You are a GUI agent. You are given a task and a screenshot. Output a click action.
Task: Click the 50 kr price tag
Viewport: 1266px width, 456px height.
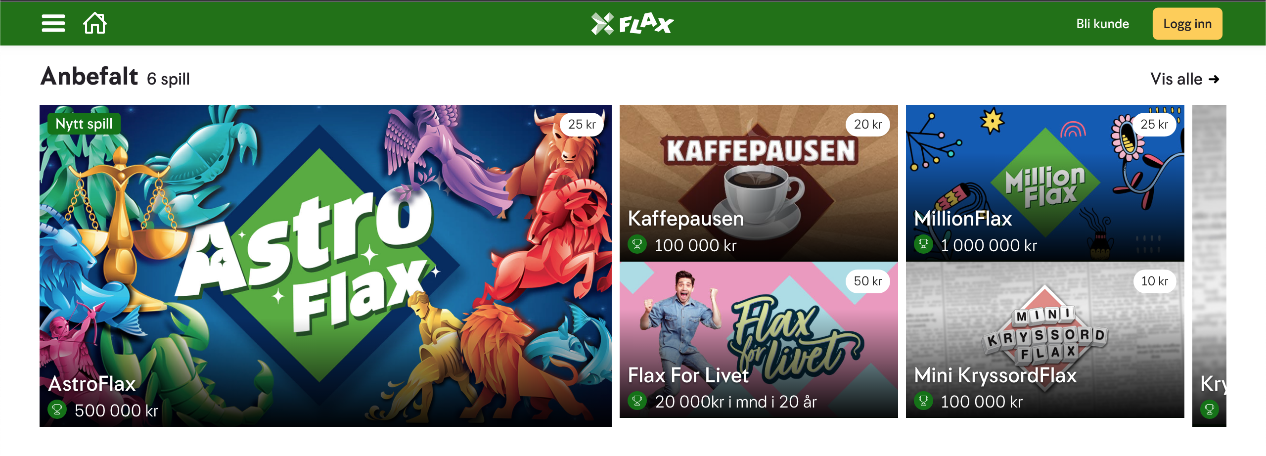point(868,281)
